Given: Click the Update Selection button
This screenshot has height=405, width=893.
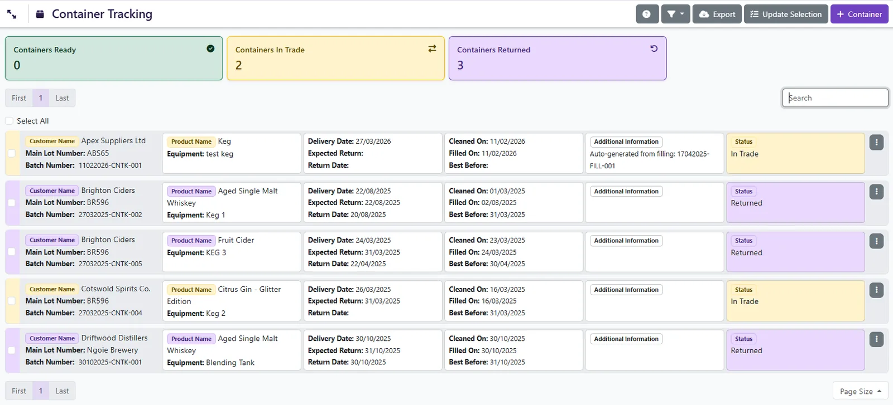Looking at the screenshot, I should point(786,14).
